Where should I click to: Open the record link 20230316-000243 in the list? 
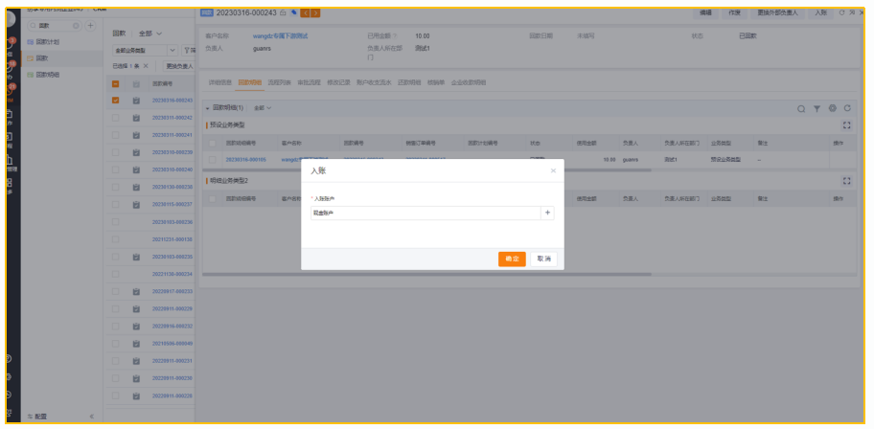tap(172, 101)
